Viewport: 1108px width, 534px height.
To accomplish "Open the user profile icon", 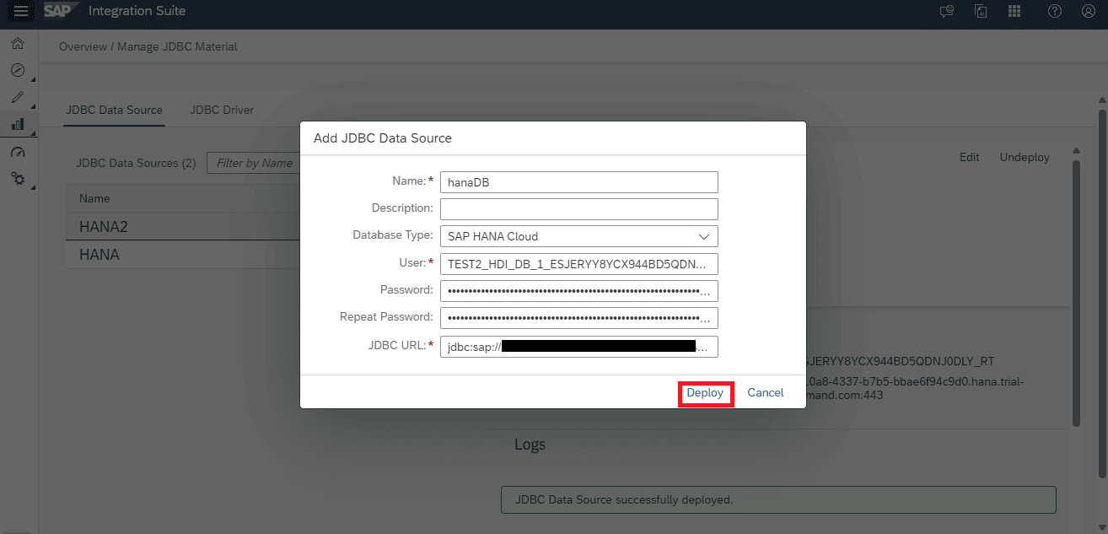I will click(x=1088, y=11).
